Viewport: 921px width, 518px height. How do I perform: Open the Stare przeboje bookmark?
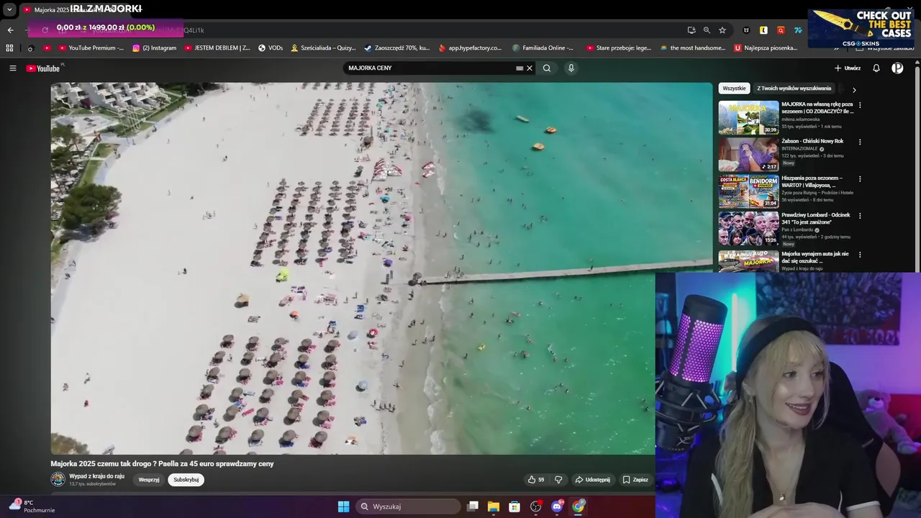click(619, 48)
